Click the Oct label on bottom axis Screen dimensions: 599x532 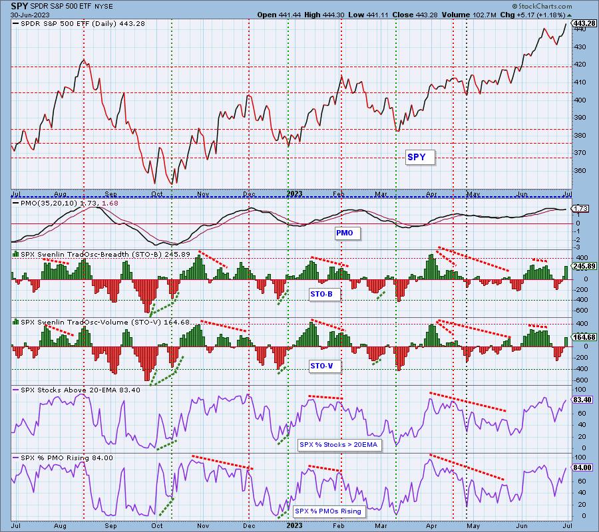coord(157,525)
